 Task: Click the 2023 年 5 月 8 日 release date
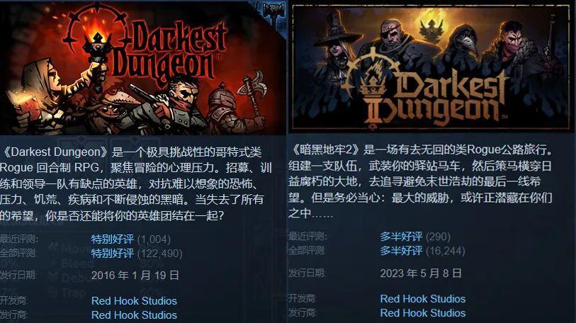(421, 273)
